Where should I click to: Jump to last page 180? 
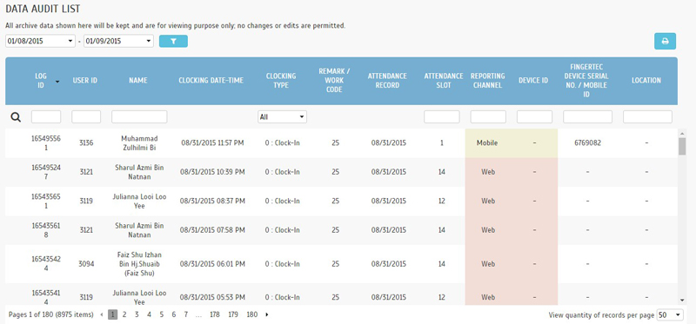pyautogui.click(x=252, y=314)
